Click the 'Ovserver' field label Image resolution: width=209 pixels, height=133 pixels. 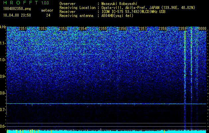[67, 4]
